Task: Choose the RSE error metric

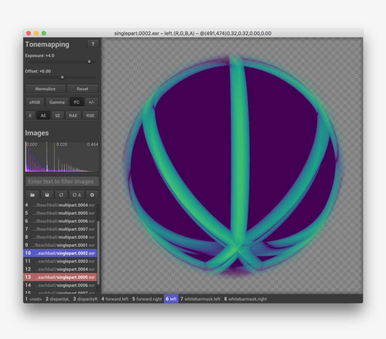Action: [x=90, y=116]
